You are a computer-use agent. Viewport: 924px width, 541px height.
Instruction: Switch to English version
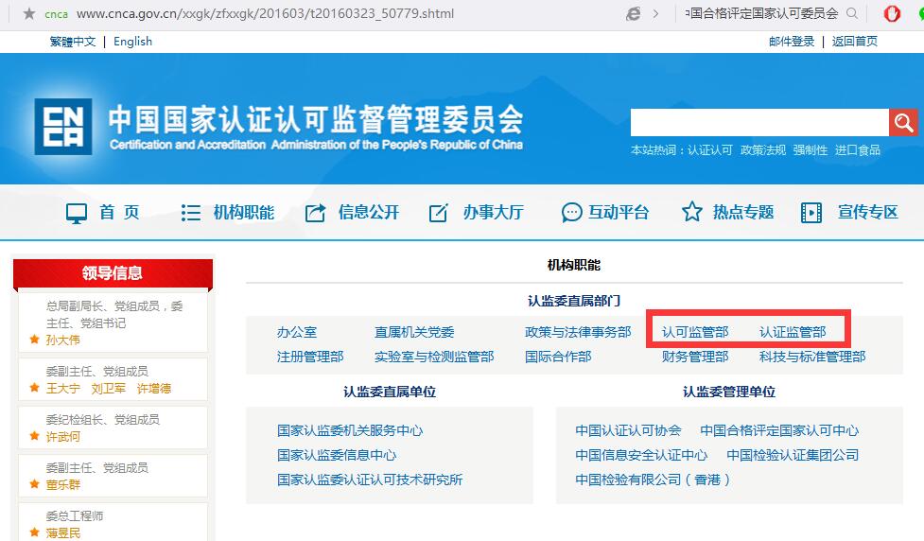click(x=132, y=42)
